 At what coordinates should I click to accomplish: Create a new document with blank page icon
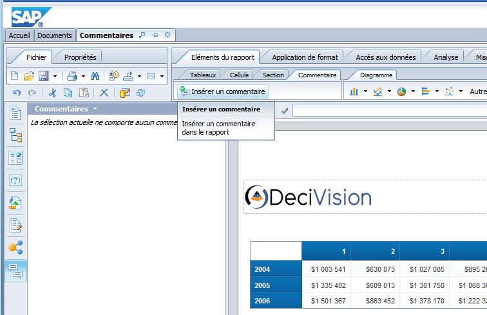15,76
